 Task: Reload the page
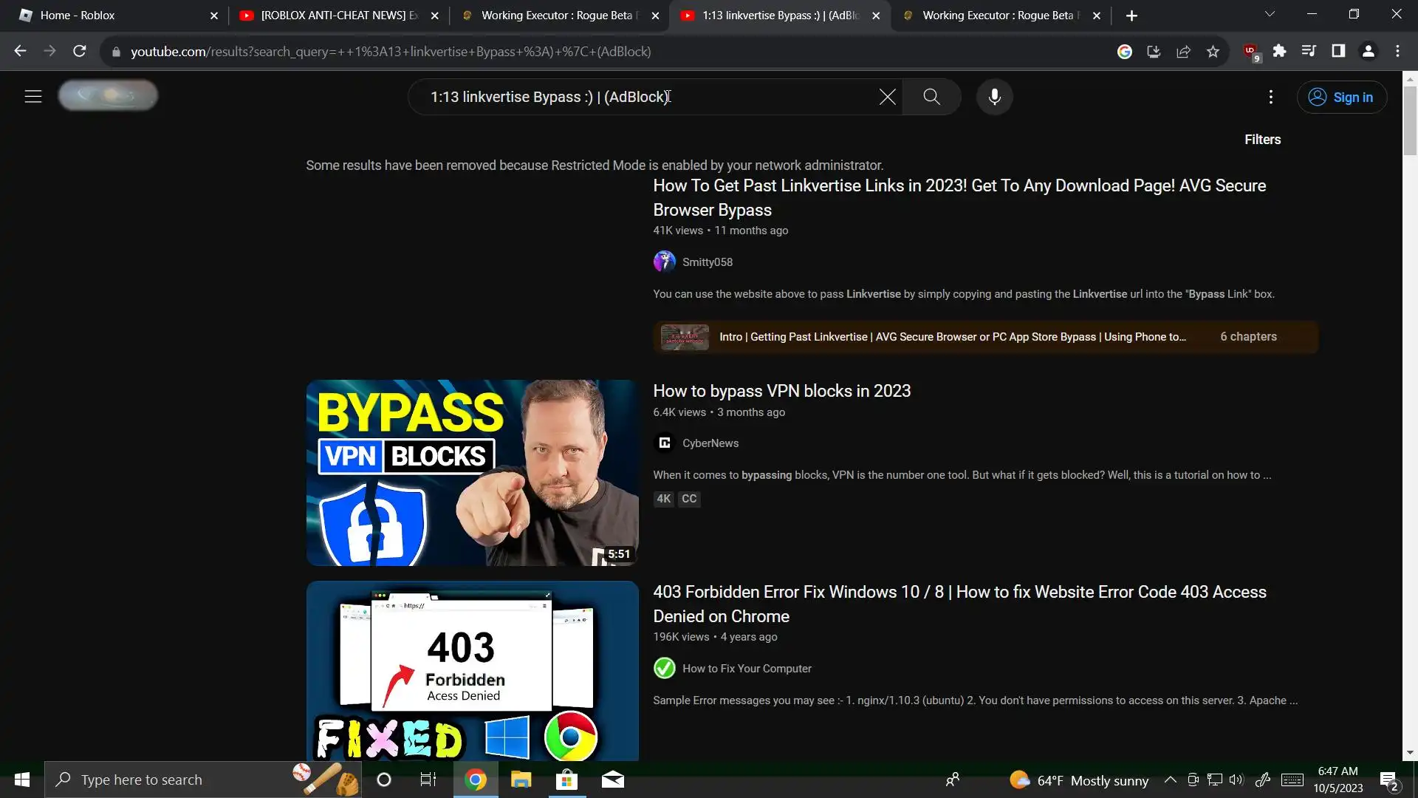coord(80,52)
